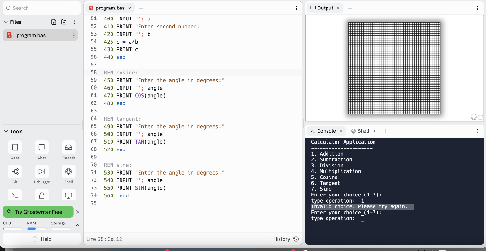486x251 pixels.
Task: Click headphones icon in Output pane
Action: (473, 117)
